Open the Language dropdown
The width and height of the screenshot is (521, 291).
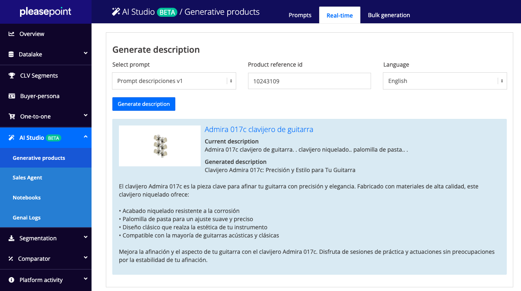[x=445, y=81]
